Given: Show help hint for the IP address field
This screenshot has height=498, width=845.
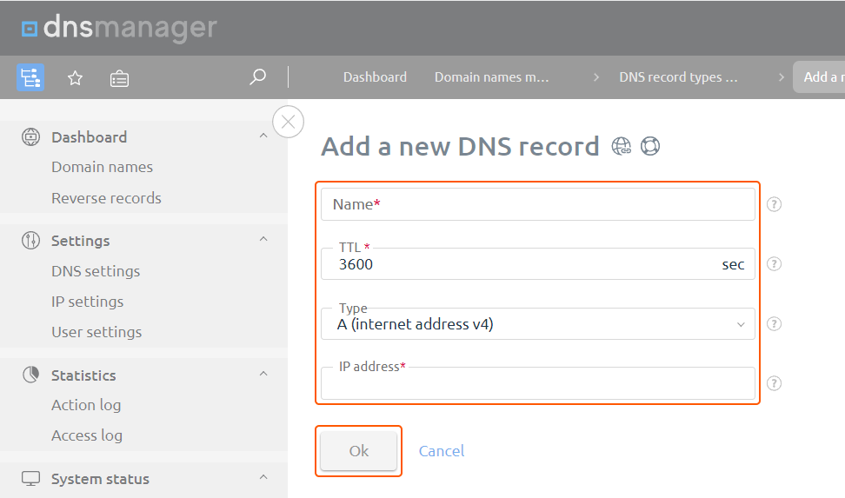Looking at the screenshot, I should (x=774, y=383).
